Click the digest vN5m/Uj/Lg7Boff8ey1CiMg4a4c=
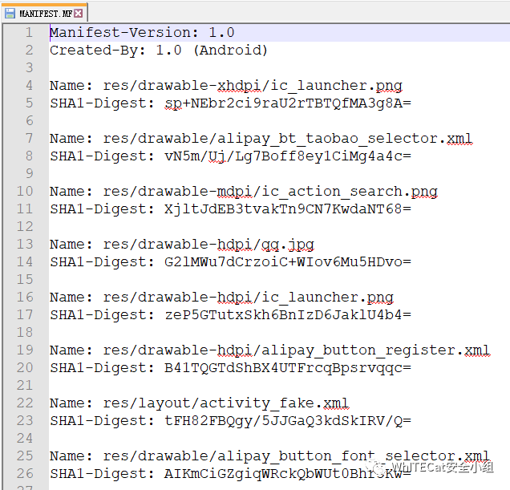 click(x=288, y=156)
